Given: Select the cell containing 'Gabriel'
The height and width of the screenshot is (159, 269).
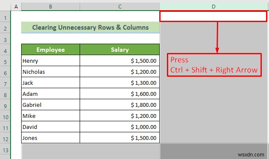Looking at the screenshot, I should (x=50, y=105).
